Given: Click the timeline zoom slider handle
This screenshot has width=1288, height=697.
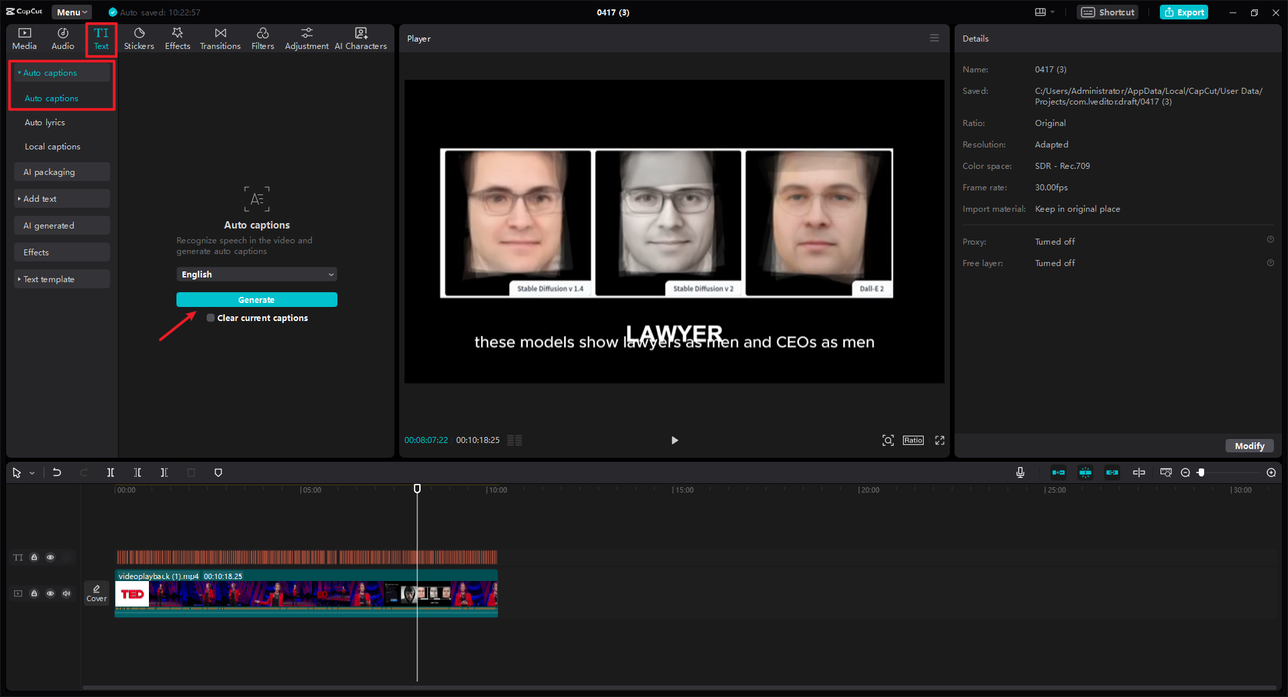Looking at the screenshot, I should [x=1201, y=472].
